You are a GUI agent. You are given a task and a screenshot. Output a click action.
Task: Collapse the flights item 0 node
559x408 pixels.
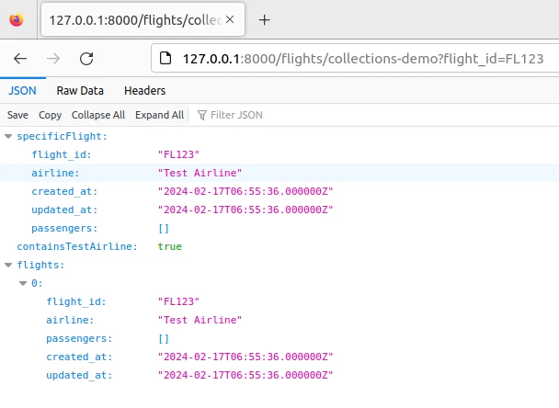[23, 283]
